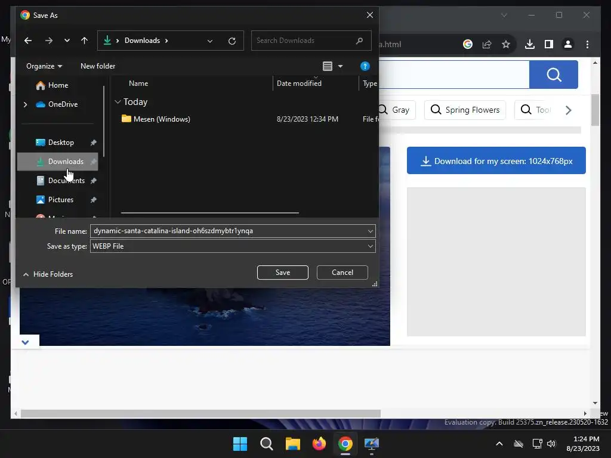Open the Chrome profile icon
The height and width of the screenshot is (458, 611).
[568, 44]
